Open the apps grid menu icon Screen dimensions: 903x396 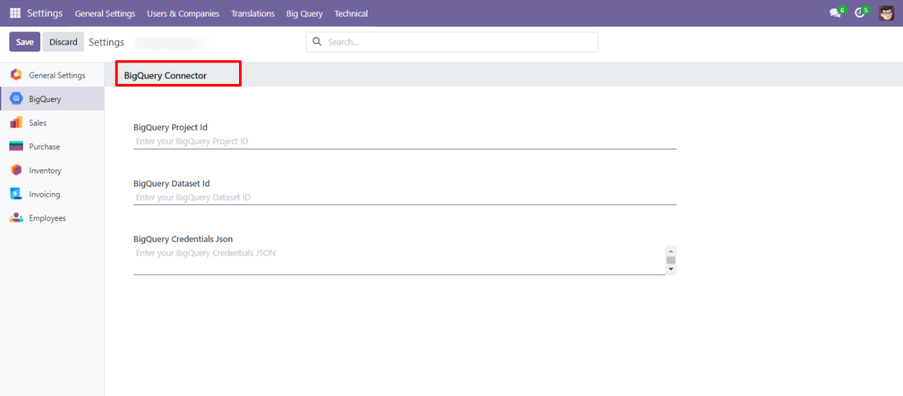(x=15, y=13)
